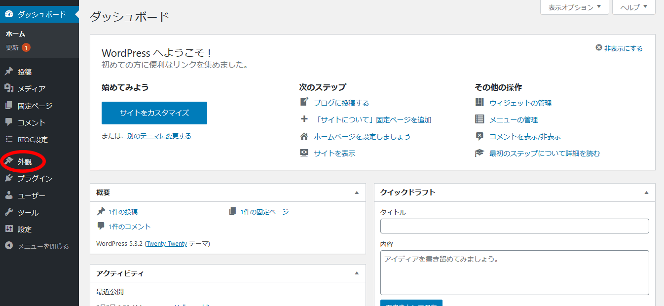This screenshot has width=664, height=306.
Task: Click the 非表示にする link
Action: (624, 48)
